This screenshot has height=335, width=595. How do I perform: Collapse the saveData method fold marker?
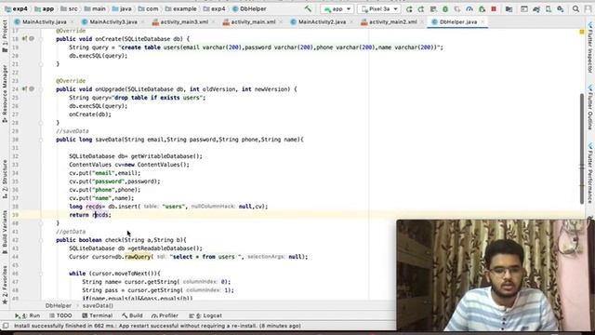[x=41, y=140]
